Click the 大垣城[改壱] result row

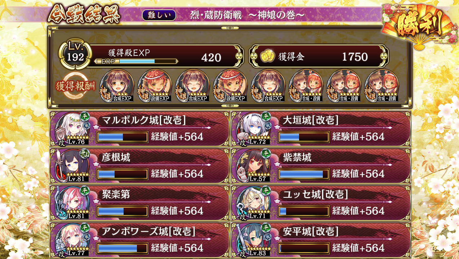coord(321,129)
